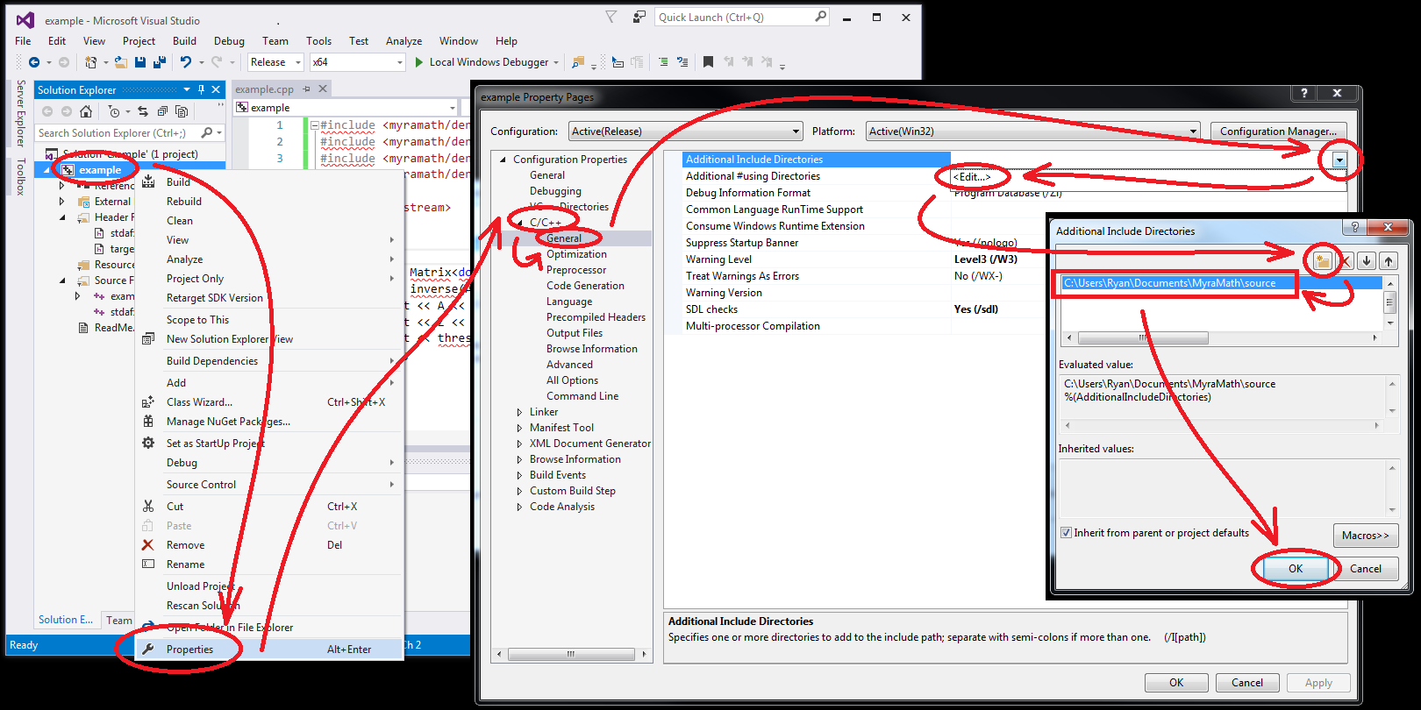Click the feedback icon next to Quick Launch
This screenshot has height=710, width=1421.
click(639, 17)
